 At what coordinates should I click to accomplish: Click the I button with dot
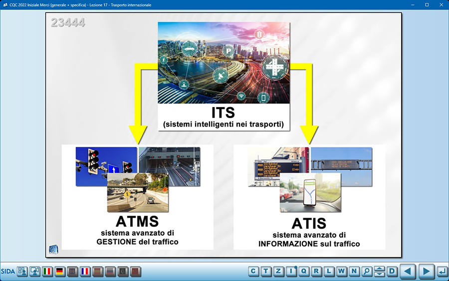pos(291,271)
